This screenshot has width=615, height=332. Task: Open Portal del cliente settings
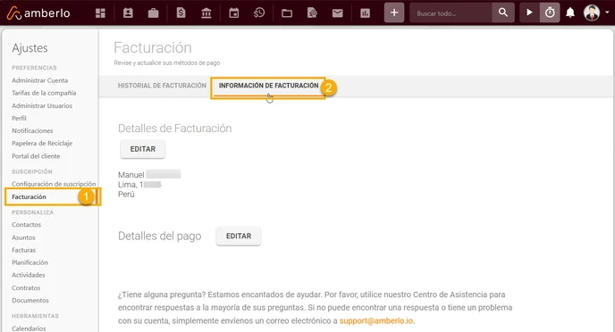tap(36, 156)
